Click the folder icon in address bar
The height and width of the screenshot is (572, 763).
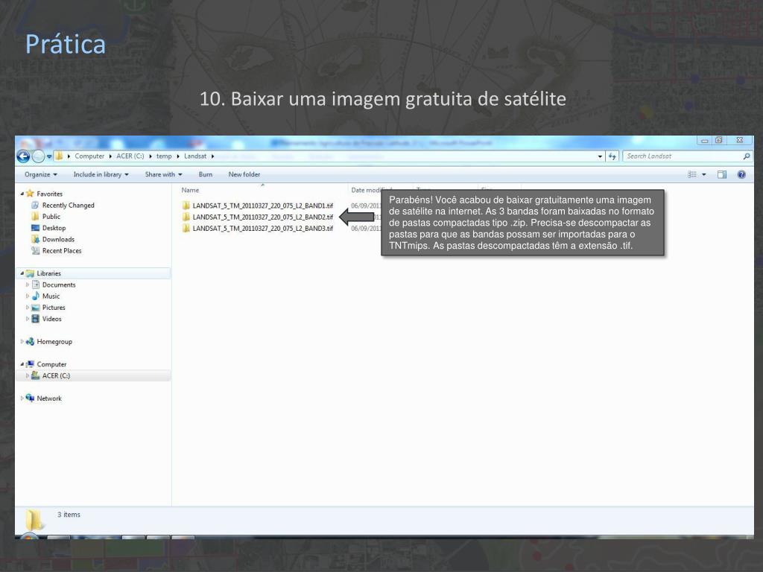click(59, 156)
